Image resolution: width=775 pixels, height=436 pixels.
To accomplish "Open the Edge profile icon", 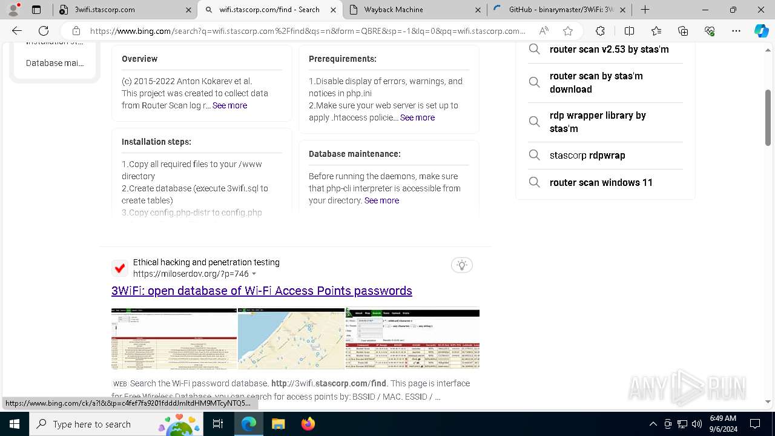I will (13, 10).
